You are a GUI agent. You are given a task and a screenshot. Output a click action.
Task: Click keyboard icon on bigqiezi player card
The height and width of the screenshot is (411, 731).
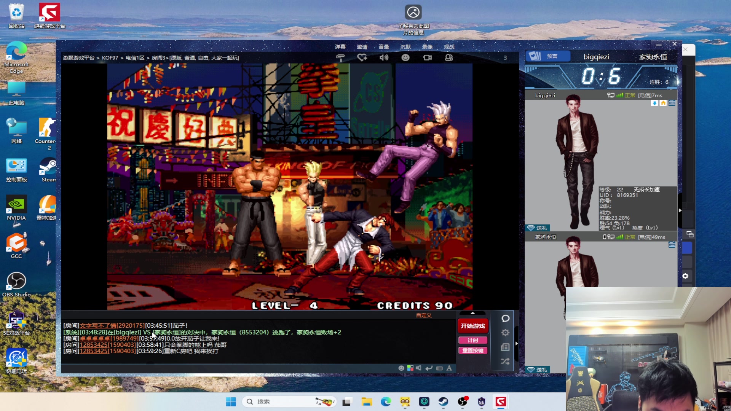point(672,103)
